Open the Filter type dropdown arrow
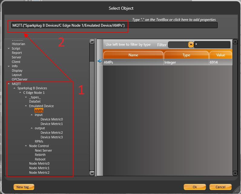Viewport: 241px width, 194px height. pyautogui.click(x=191, y=45)
